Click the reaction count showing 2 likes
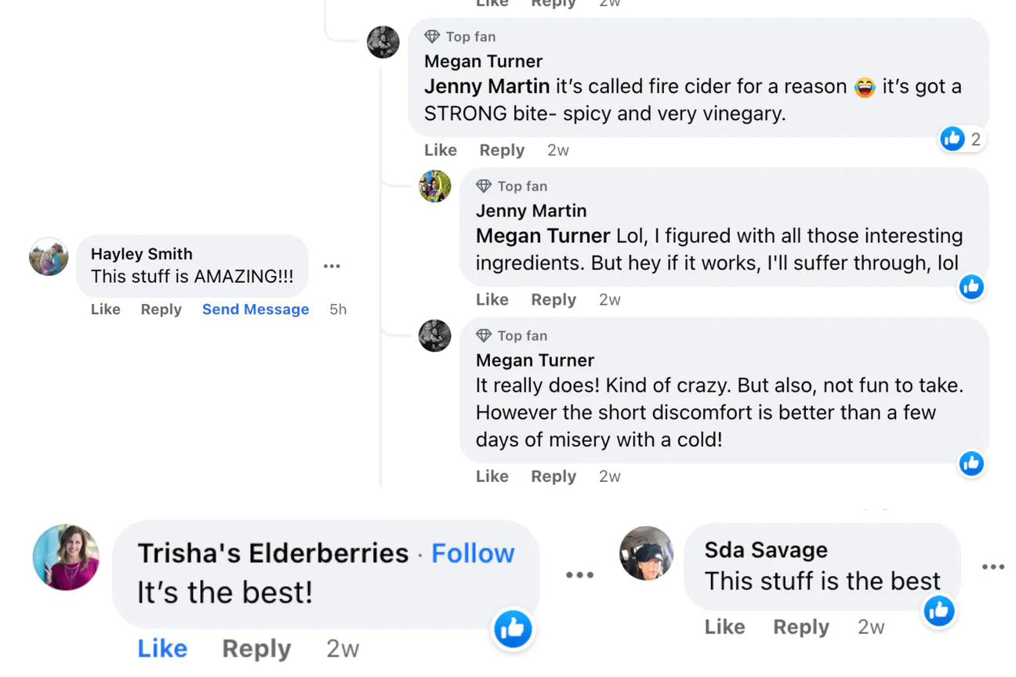 pos(962,139)
